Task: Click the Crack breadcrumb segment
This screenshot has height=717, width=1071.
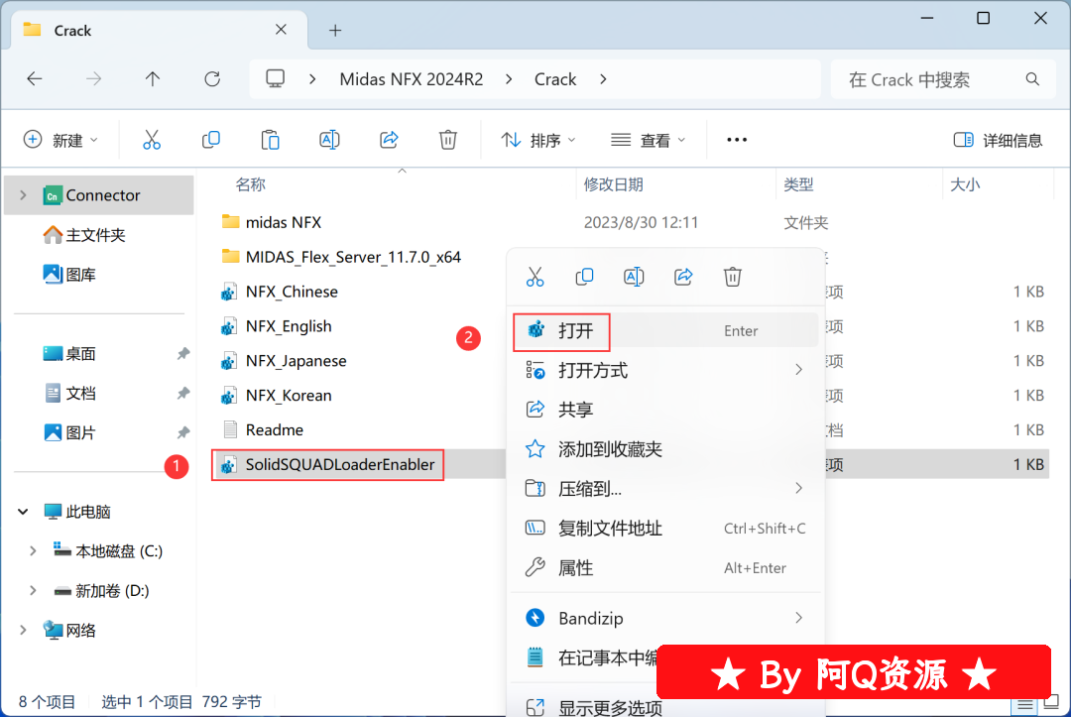Action: click(555, 79)
